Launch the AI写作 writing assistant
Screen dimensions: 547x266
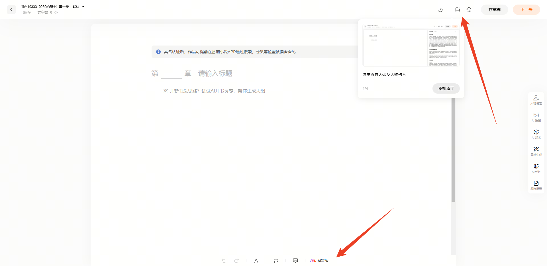point(319,261)
